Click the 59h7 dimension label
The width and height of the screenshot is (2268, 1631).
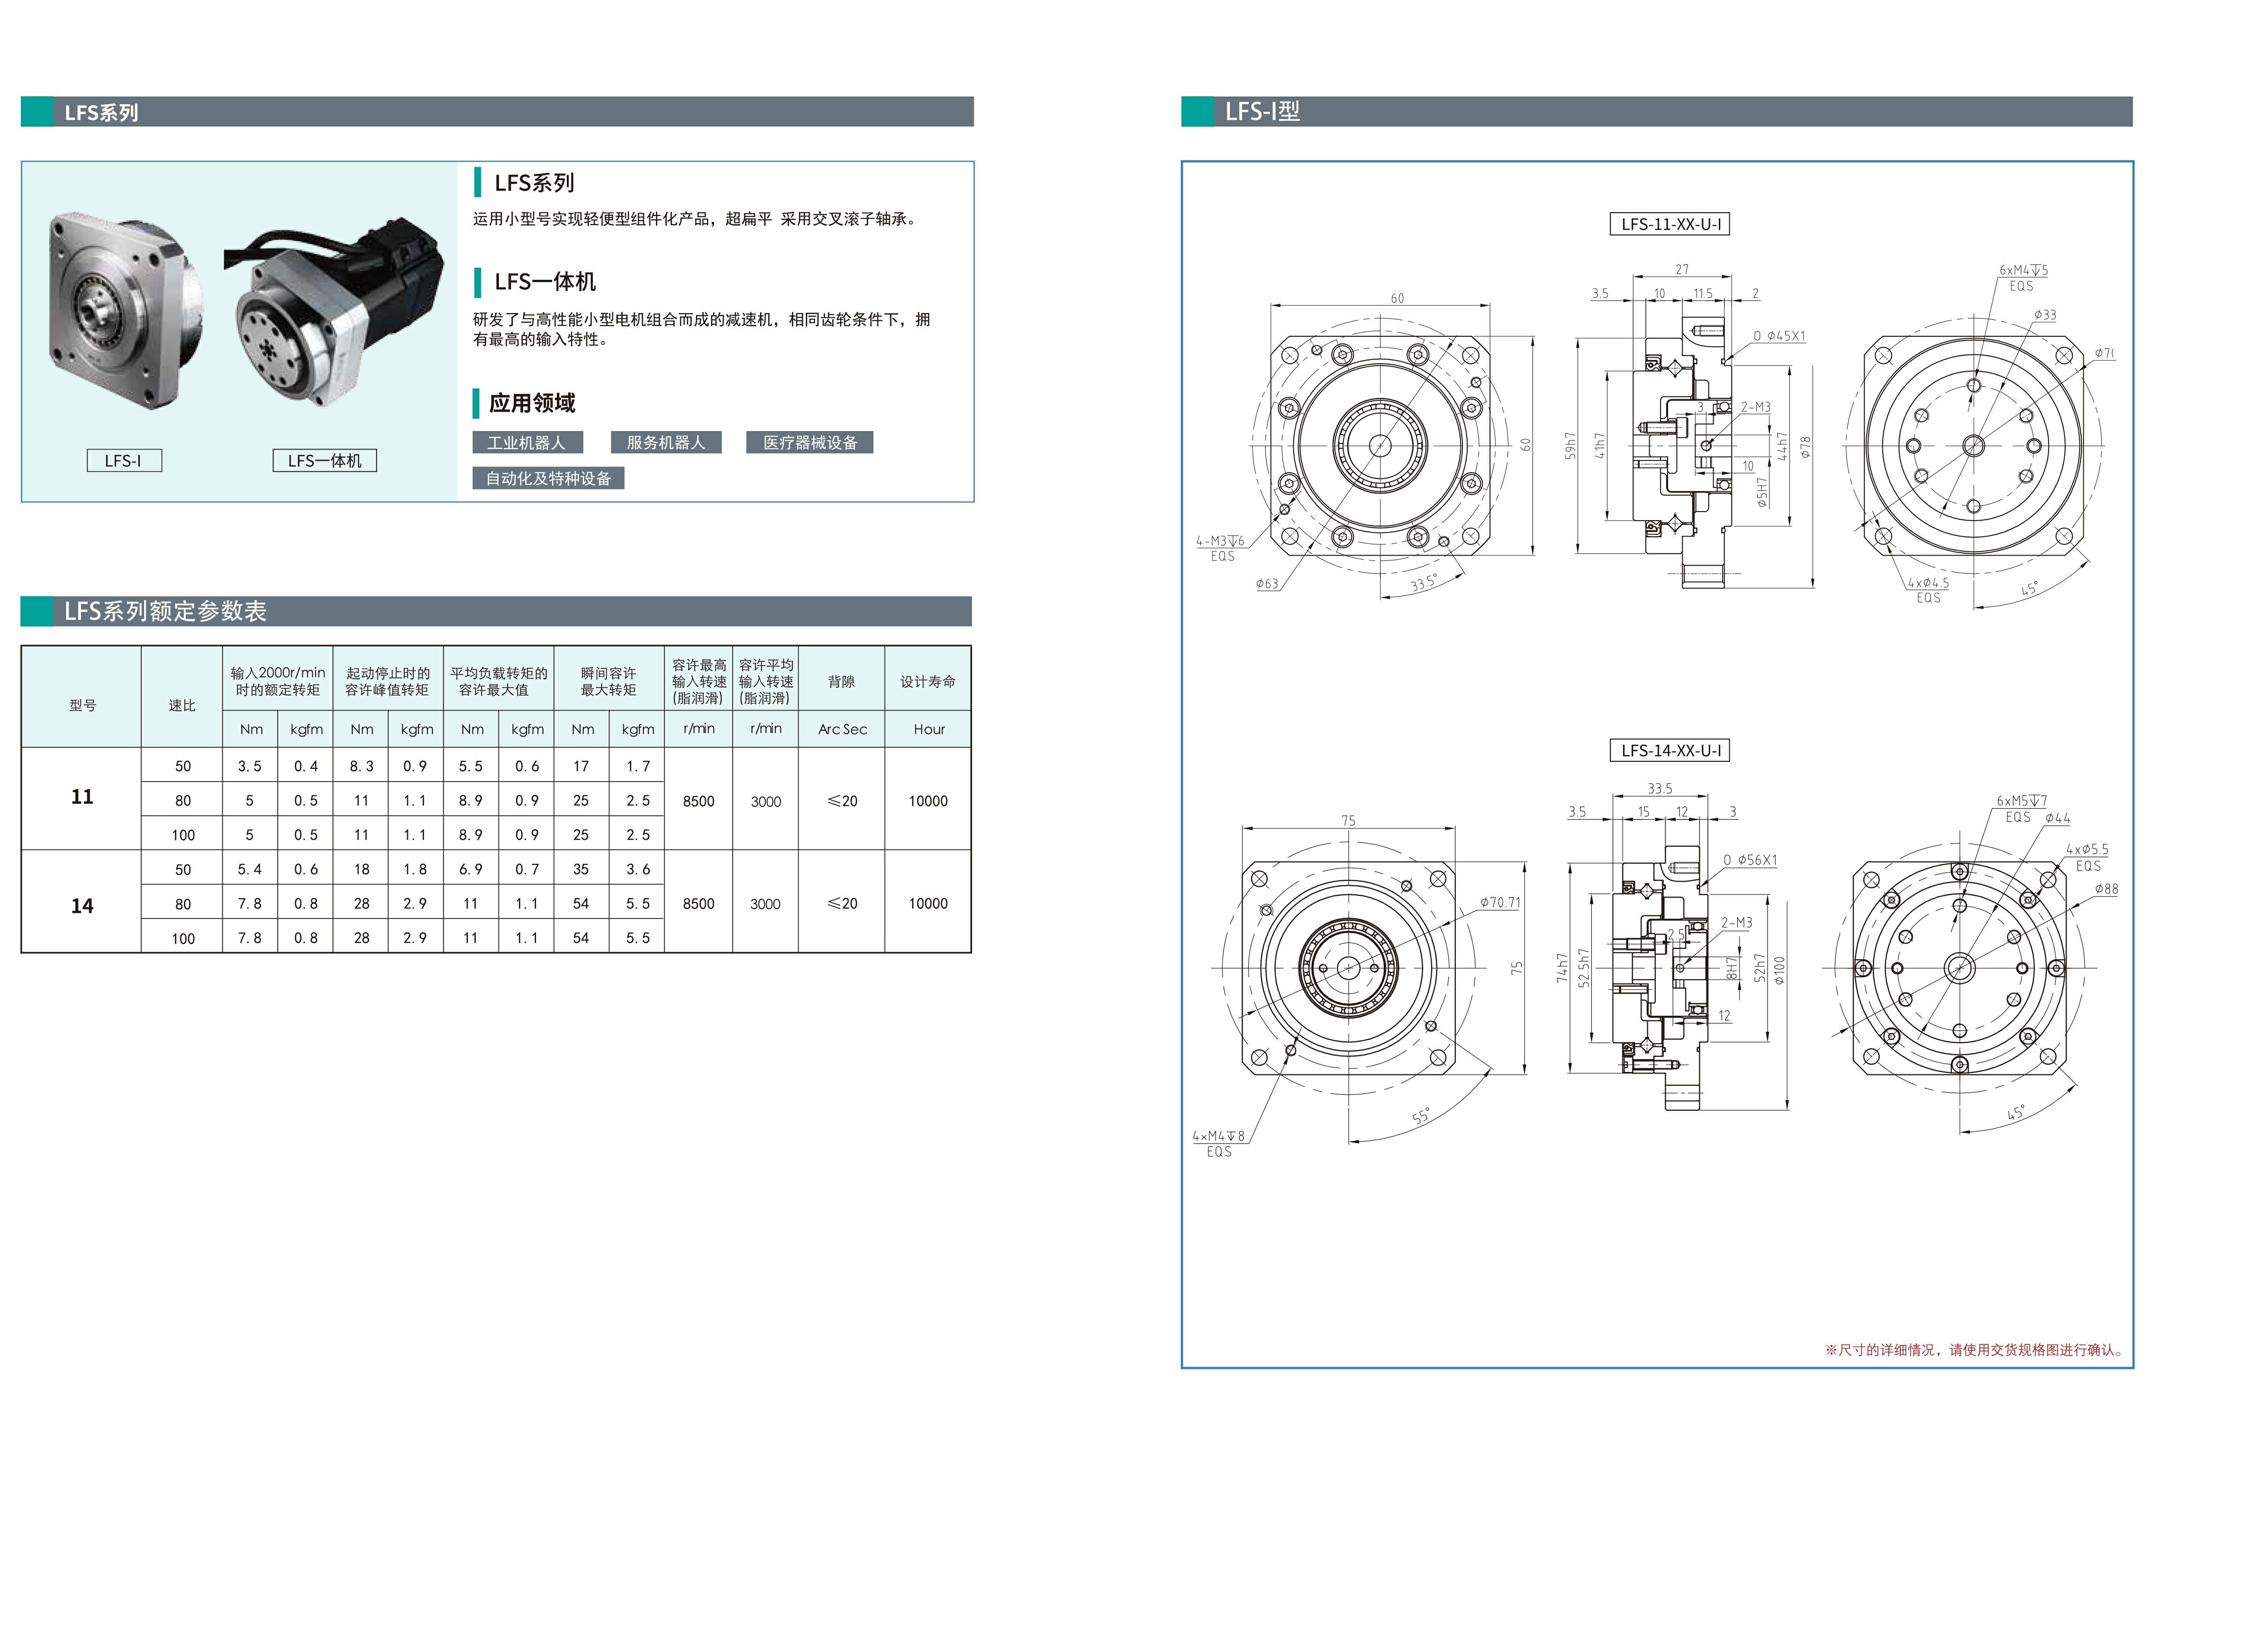pos(1571,446)
